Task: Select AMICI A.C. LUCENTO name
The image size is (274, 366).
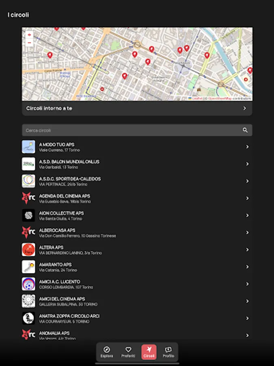Action: pyautogui.click(x=59, y=281)
